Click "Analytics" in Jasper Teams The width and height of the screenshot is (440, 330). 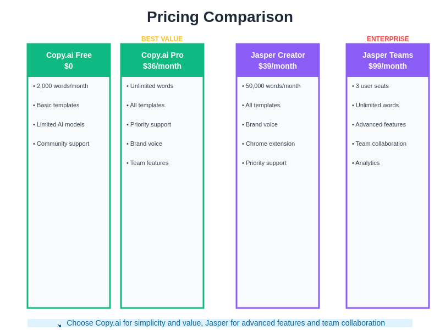[367, 163]
